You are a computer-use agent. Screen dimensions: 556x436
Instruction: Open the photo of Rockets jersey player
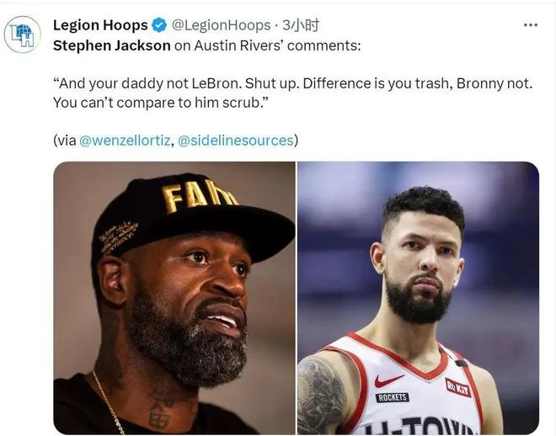coord(418,298)
